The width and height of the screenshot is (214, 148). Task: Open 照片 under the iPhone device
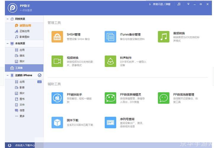pyautogui.click(x=24, y=93)
